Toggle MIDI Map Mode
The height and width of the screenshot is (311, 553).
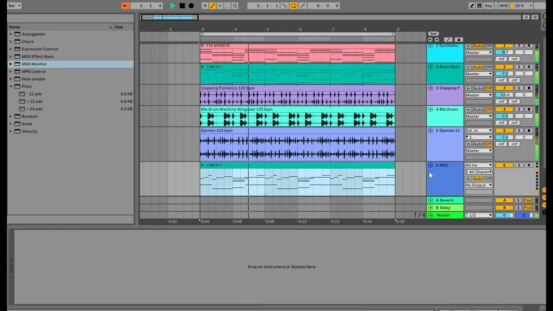point(504,6)
